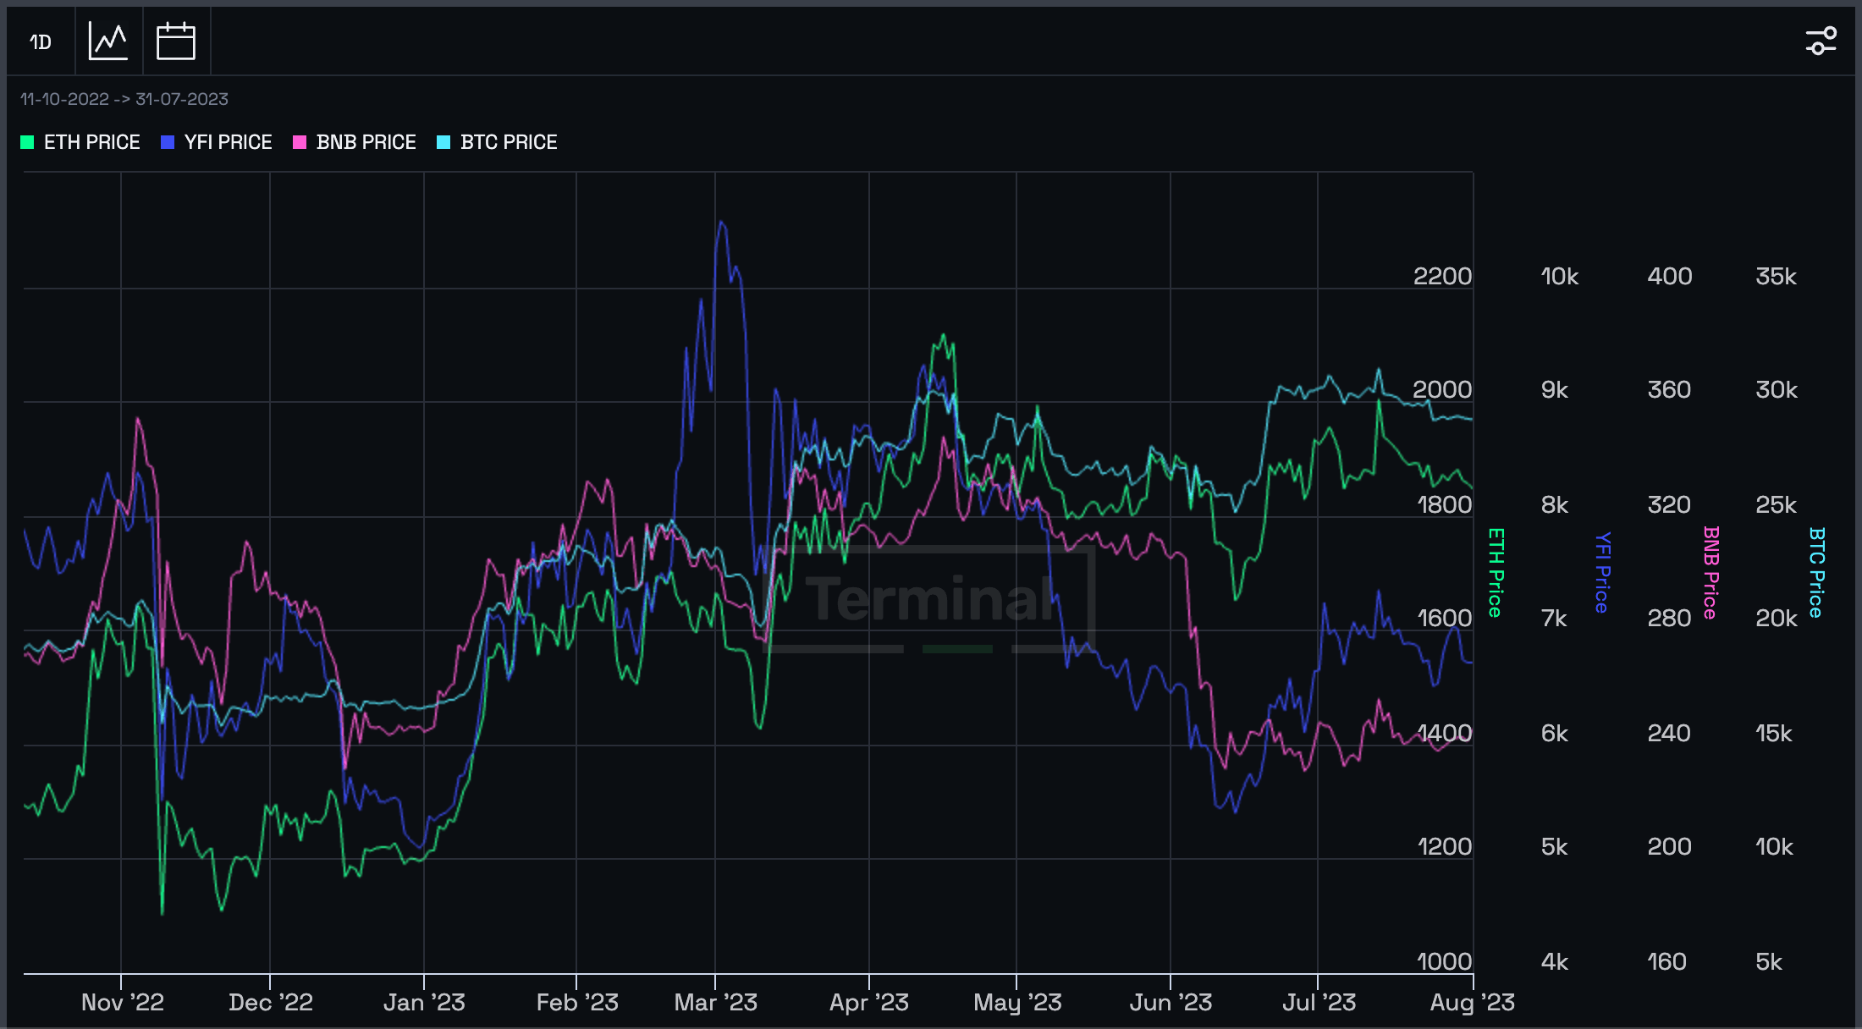The height and width of the screenshot is (1029, 1862).
Task: Click the 200 BNB axis value
Action: pyautogui.click(x=1670, y=847)
